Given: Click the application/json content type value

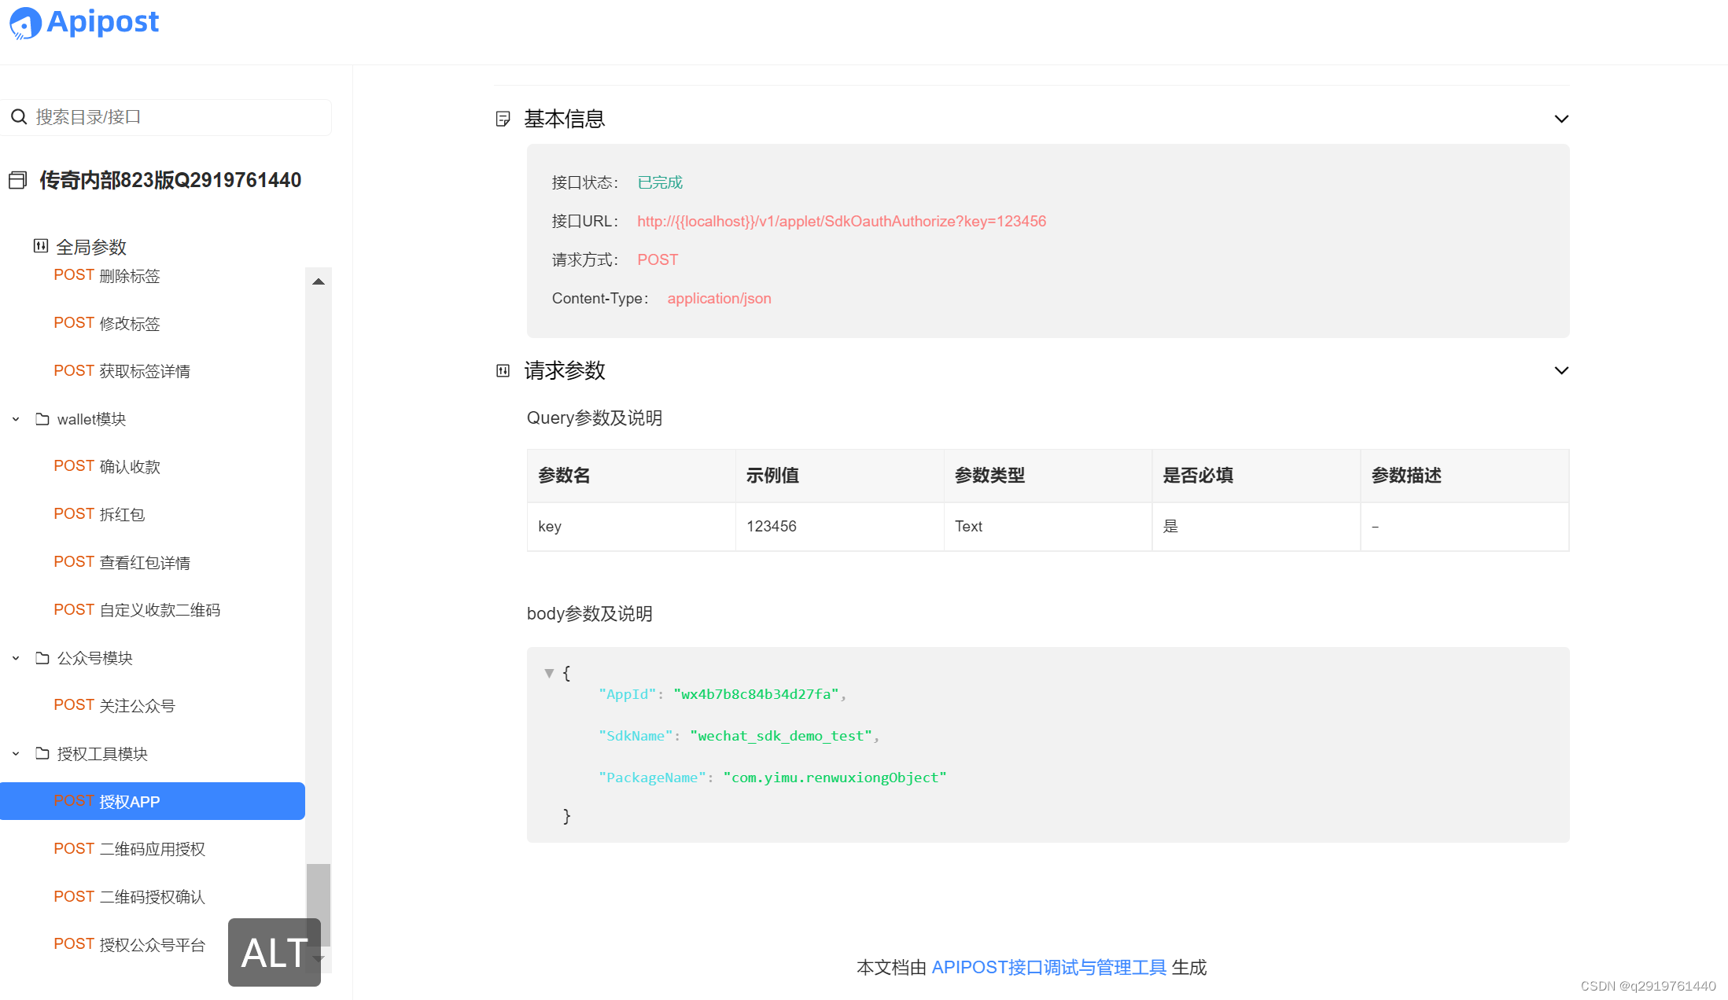Looking at the screenshot, I should pyautogui.click(x=719, y=298).
